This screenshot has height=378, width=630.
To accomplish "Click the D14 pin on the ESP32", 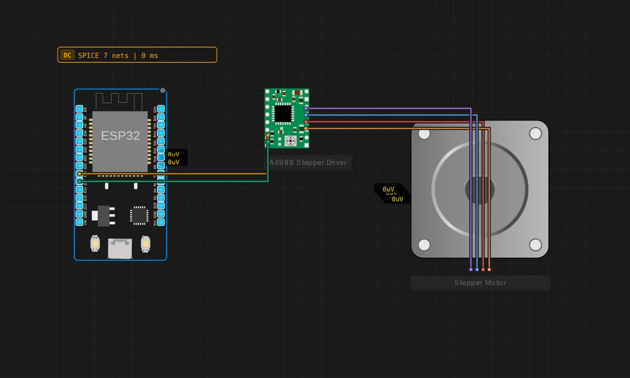I will (79, 189).
